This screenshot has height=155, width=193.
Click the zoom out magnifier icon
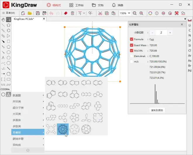(135, 13)
